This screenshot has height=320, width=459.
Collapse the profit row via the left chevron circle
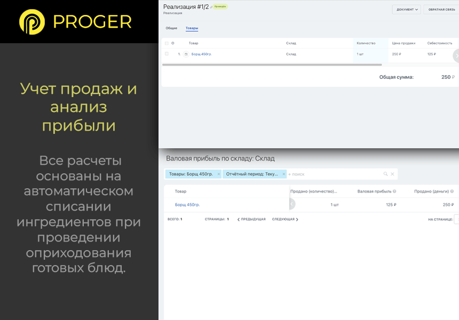[x=291, y=204]
